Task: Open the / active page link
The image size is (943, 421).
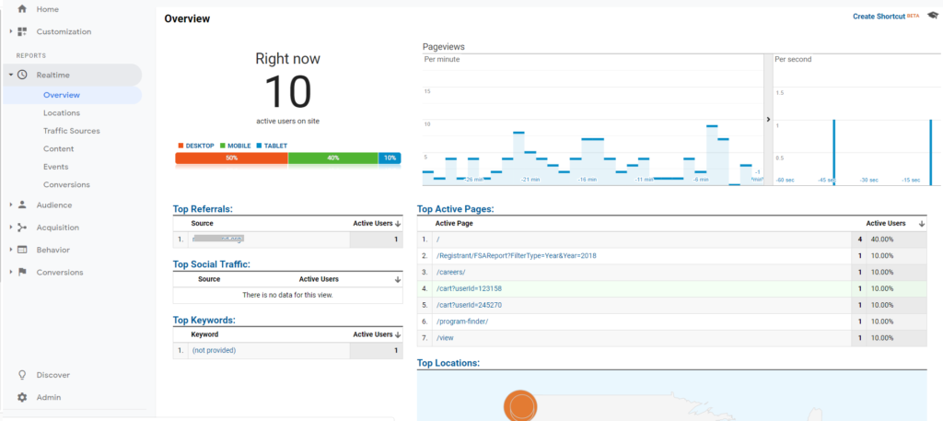Action: click(x=437, y=240)
